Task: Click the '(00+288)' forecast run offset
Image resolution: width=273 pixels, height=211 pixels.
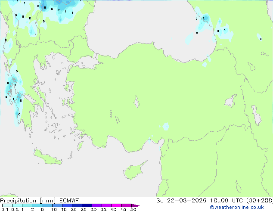Action: pos(260,201)
